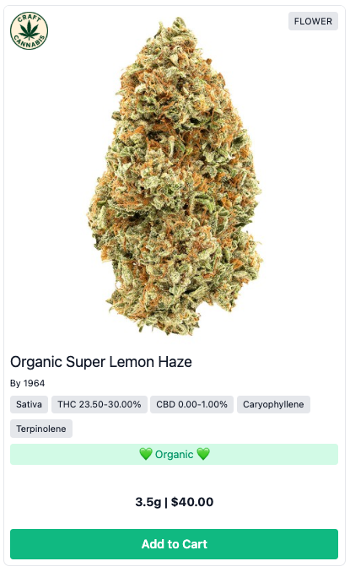Click the $40.00 price text
Viewport: 350px width, 572px height.
coord(192,502)
